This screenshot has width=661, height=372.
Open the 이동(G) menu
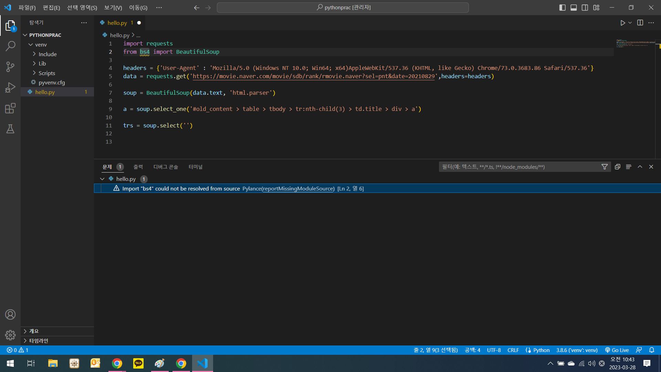(138, 8)
